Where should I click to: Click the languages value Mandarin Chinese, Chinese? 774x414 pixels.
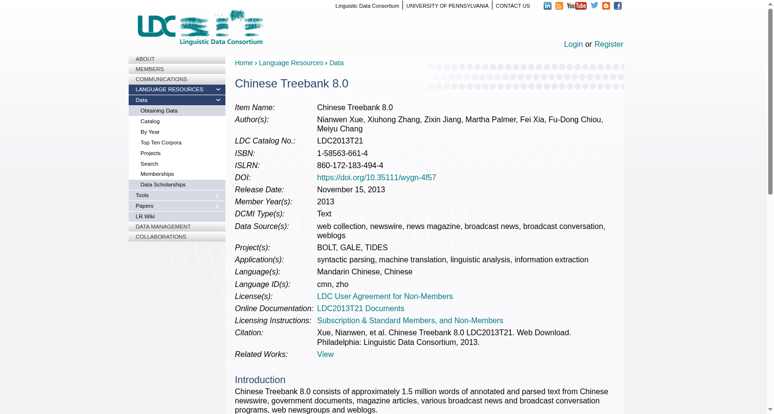[365, 272]
